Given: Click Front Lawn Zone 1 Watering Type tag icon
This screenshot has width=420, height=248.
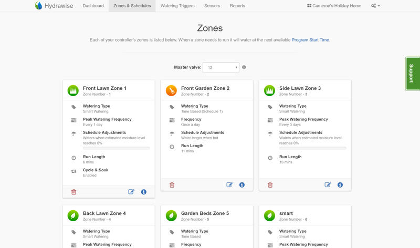Looking at the screenshot, I should tap(73, 107).
